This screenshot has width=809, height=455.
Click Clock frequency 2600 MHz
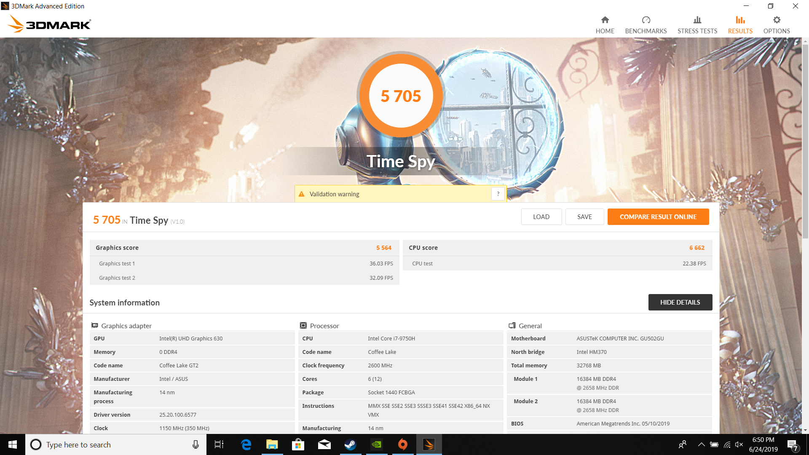click(380, 365)
